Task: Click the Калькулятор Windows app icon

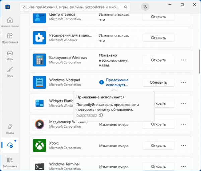Action: pyautogui.click(x=39, y=60)
